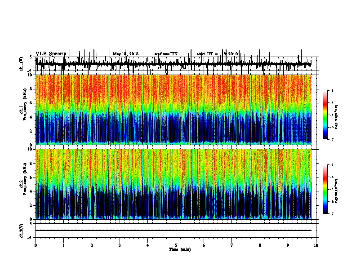
Task: Click the flat ch.3 voltage trace line
Action: pos(174,231)
